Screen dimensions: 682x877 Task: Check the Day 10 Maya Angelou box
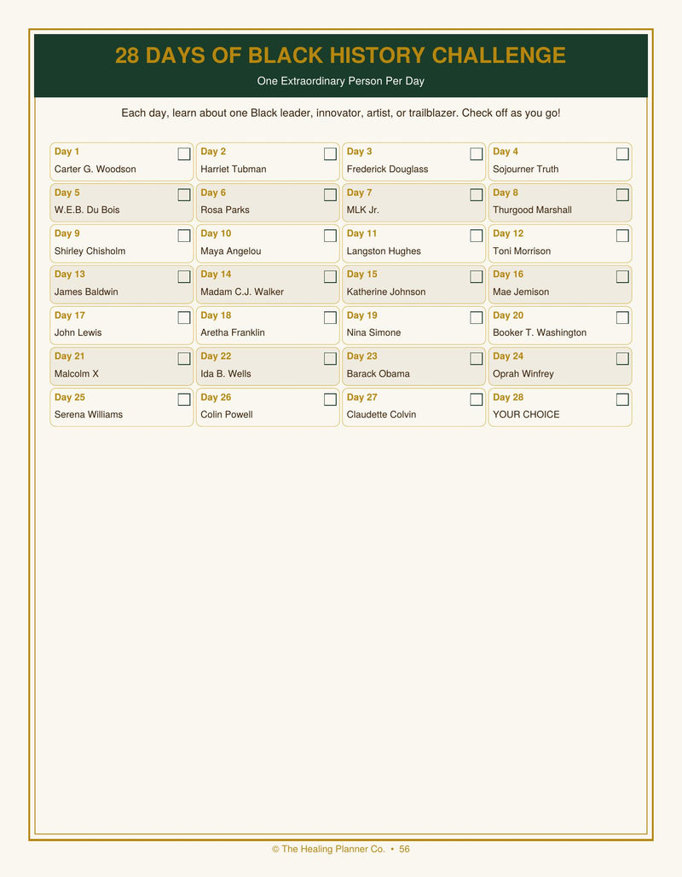pos(330,235)
